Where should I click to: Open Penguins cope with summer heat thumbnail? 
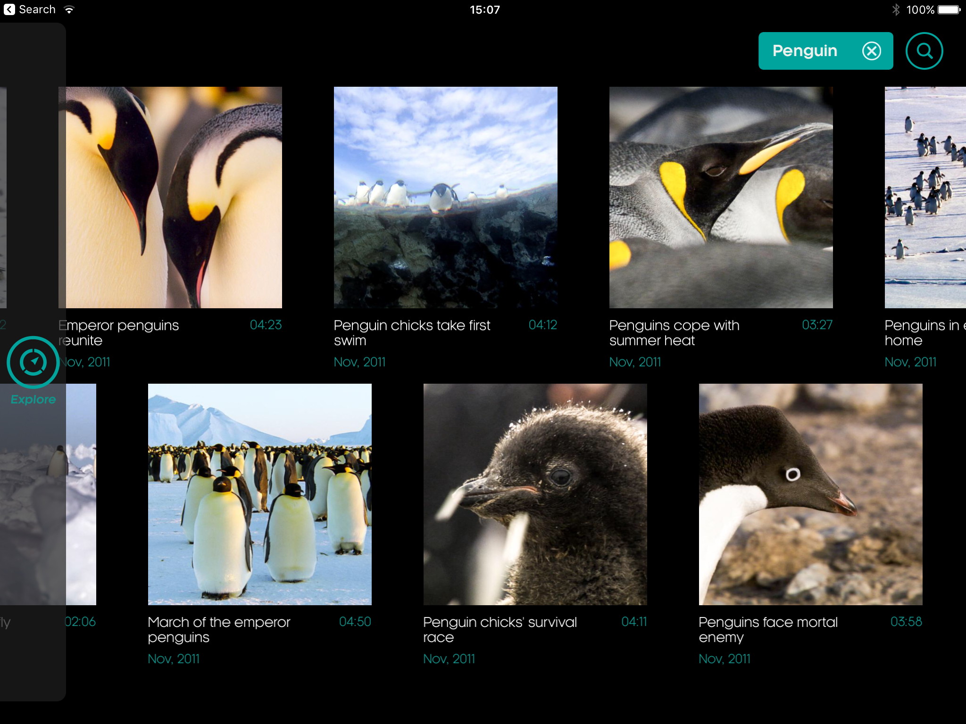tap(721, 197)
